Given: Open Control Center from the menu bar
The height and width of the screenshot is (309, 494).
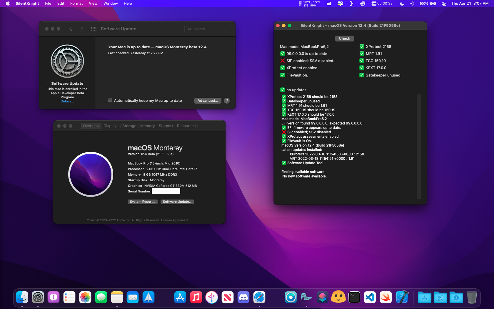Looking at the screenshot, I should point(444,4).
